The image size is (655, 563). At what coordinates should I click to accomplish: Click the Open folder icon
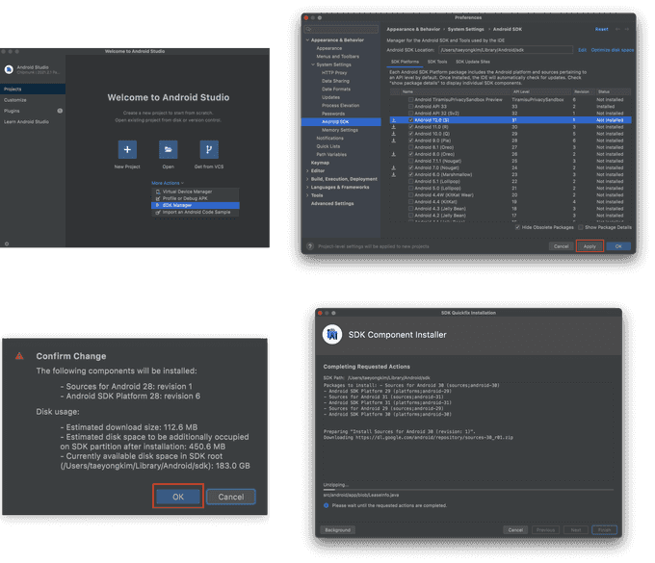point(169,149)
